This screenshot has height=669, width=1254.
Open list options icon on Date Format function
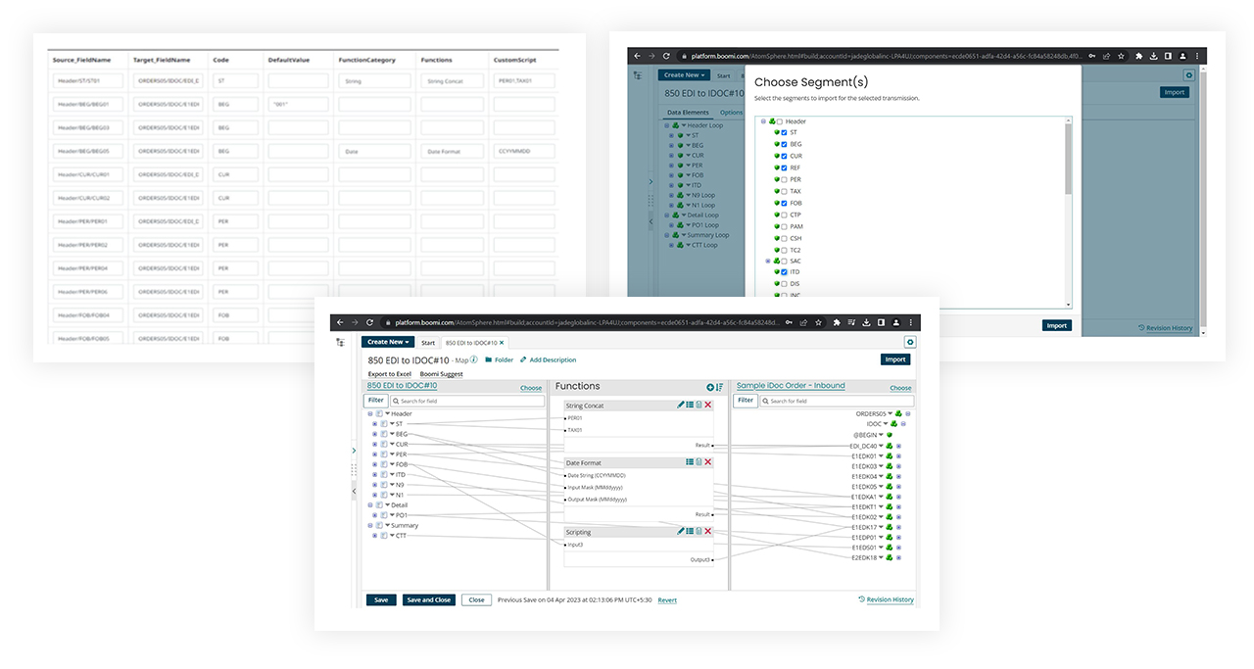pyautogui.click(x=690, y=462)
